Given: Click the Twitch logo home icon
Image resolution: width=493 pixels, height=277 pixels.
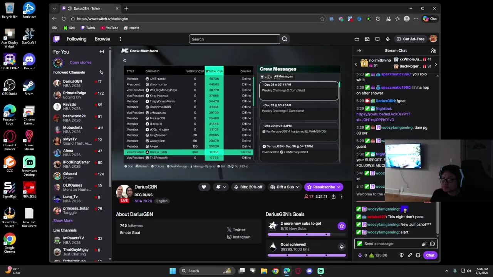Looking at the screenshot, I should point(57,39).
